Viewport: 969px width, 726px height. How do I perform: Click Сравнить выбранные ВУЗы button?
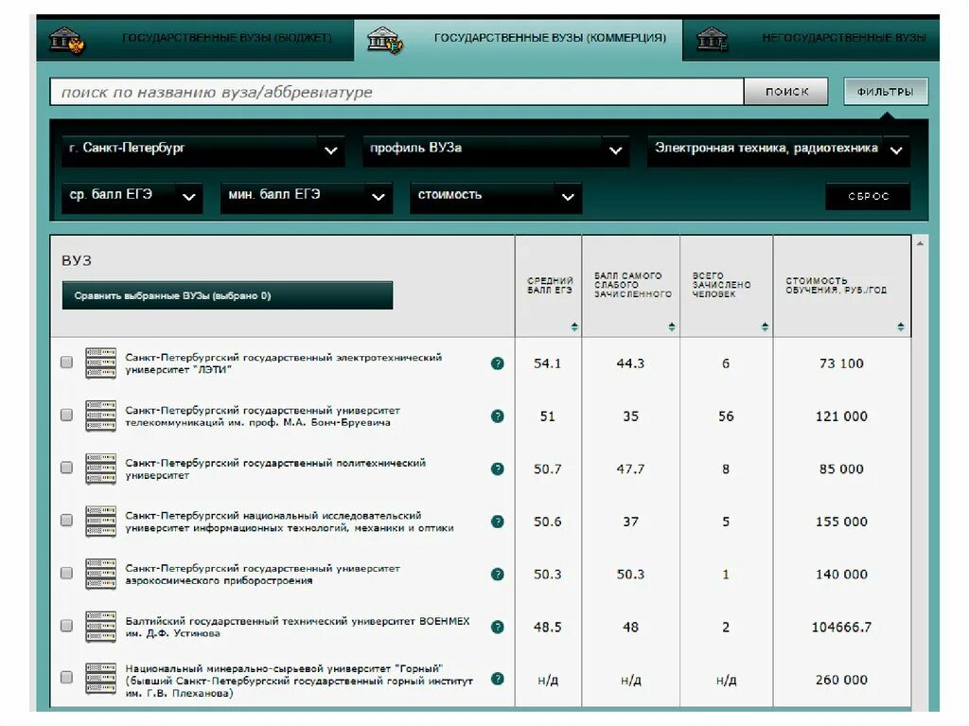coord(227,295)
